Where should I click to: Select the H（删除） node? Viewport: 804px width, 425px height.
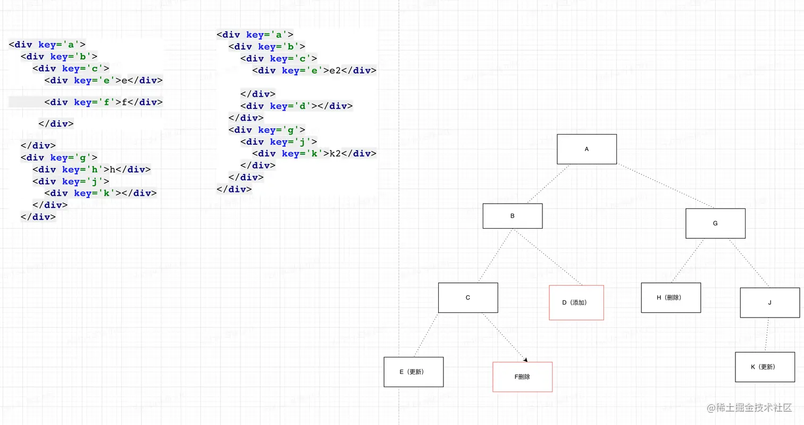pyautogui.click(x=671, y=297)
